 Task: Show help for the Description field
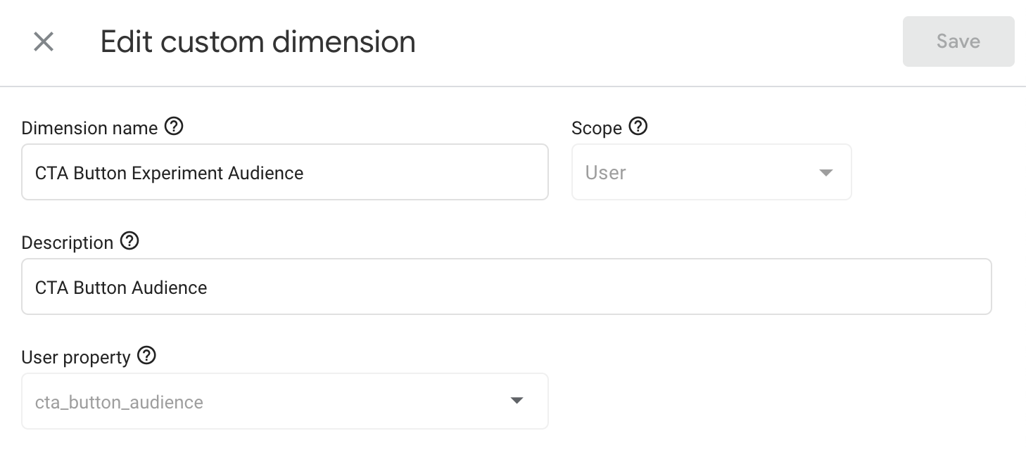tap(129, 241)
